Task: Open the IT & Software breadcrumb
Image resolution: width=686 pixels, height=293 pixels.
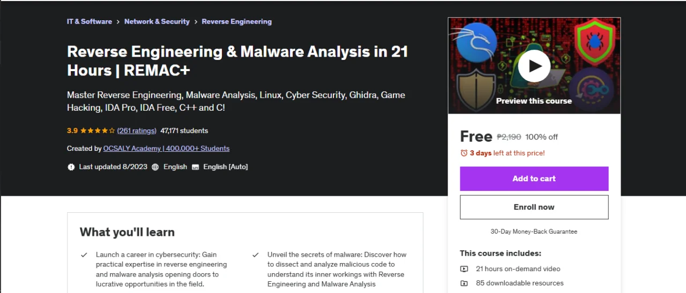Action: 90,21
